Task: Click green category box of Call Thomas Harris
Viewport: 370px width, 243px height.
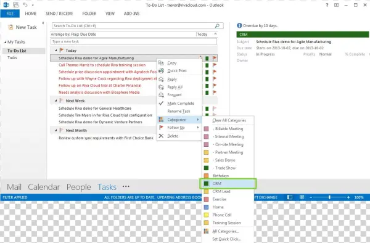Action: pyautogui.click(x=207, y=65)
